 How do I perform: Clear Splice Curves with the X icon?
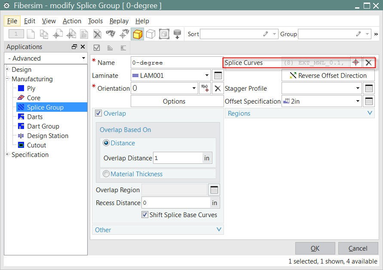pyautogui.click(x=368, y=62)
